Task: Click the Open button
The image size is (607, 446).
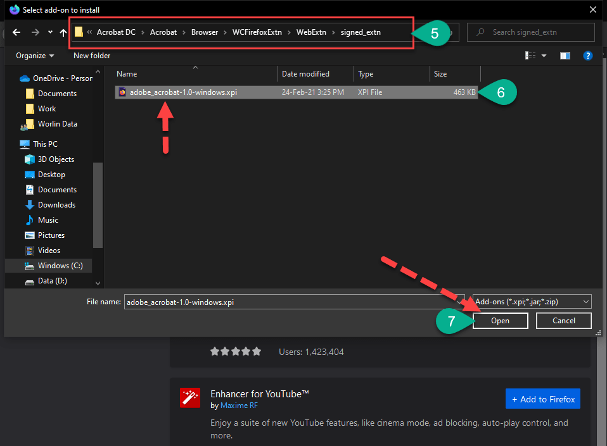Action: (500, 321)
